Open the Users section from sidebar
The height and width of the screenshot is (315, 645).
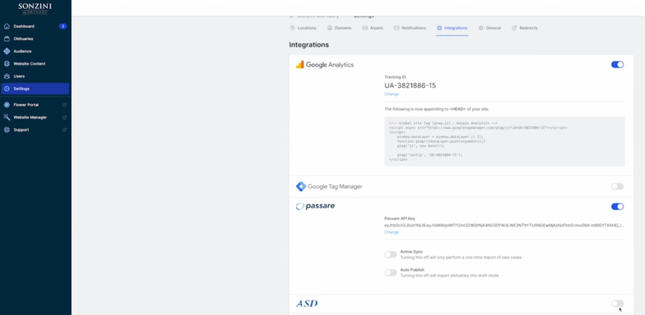tap(18, 76)
